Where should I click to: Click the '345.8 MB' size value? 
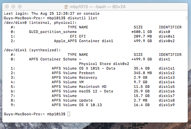(x=143, y=73)
